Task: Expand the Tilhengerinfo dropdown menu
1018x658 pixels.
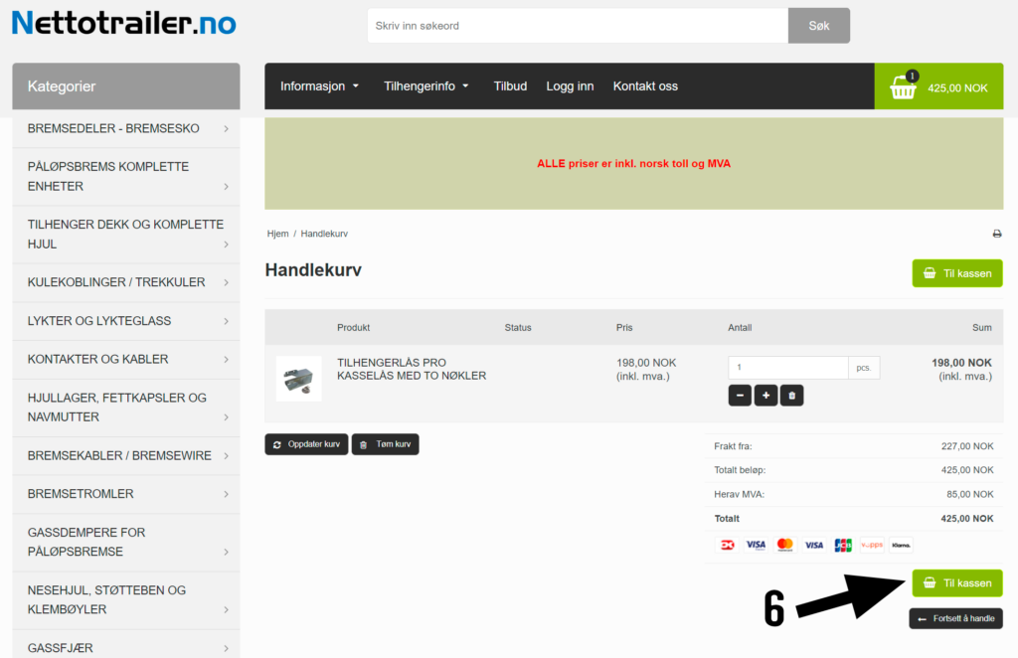Action: 425,86
